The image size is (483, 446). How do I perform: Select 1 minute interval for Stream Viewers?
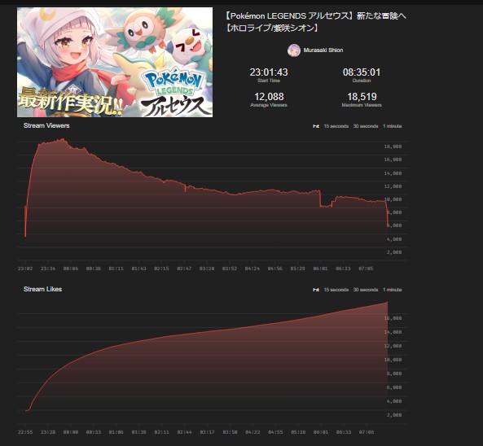[392, 126]
